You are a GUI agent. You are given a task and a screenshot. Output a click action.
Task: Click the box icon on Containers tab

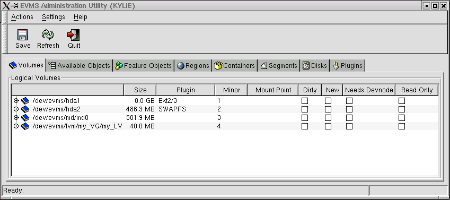point(218,66)
